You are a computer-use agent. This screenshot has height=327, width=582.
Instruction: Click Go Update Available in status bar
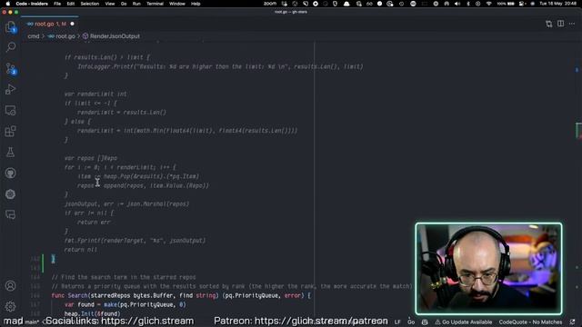pos(463,322)
